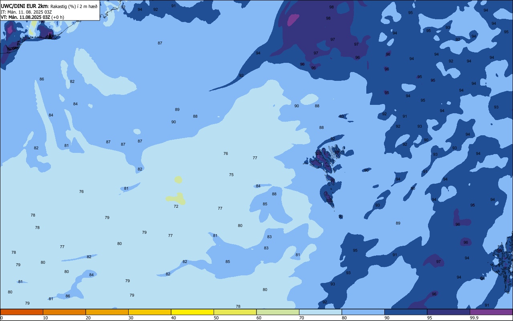
Task: Click the 80–90 medium blue legend swatch
Action: point(363,312)
